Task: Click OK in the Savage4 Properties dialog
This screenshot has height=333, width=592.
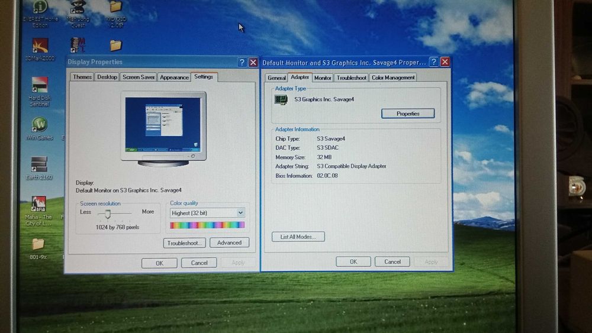Action: 353,261
